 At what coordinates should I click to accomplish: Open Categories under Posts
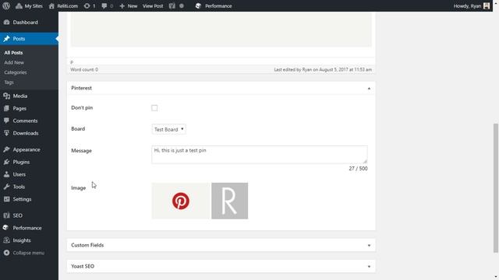[x=16, y=72]
